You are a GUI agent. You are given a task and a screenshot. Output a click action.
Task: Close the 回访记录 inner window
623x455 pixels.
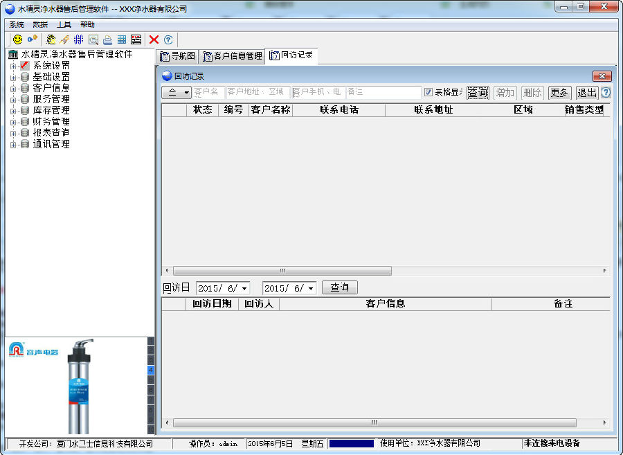[x=602, y=76]
